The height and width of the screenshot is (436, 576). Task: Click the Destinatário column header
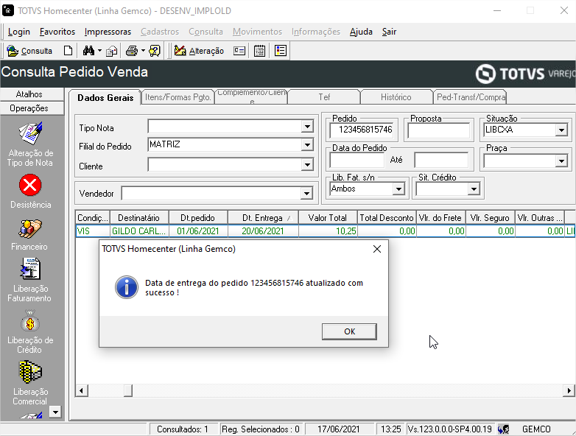139,218
